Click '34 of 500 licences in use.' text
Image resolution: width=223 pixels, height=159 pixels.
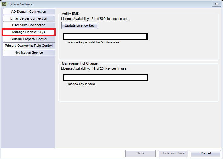pyautogui.click(x=110, y=19)
